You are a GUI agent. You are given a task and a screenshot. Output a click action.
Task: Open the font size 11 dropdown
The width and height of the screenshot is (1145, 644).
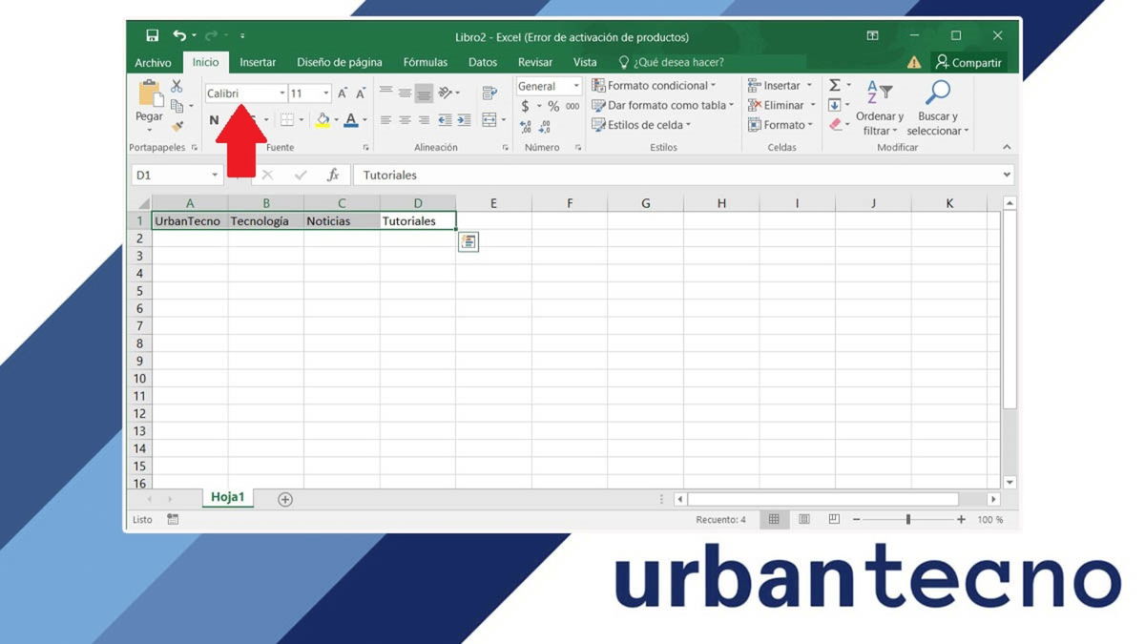coord(324,93)
